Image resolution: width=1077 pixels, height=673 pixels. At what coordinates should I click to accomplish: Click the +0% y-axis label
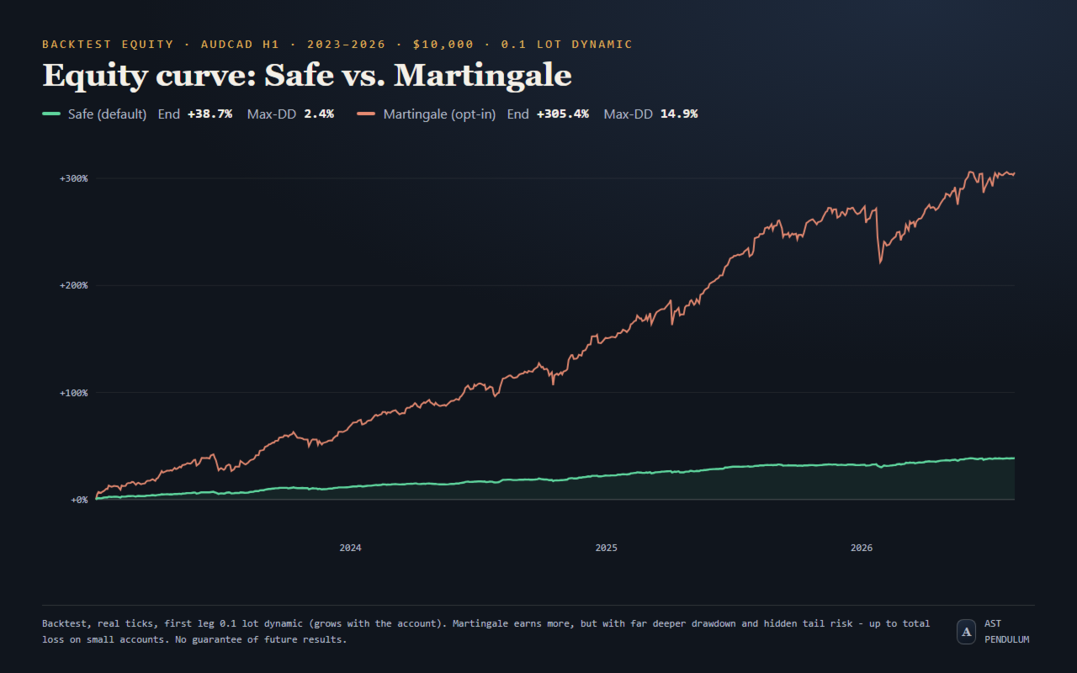(78, 500)
